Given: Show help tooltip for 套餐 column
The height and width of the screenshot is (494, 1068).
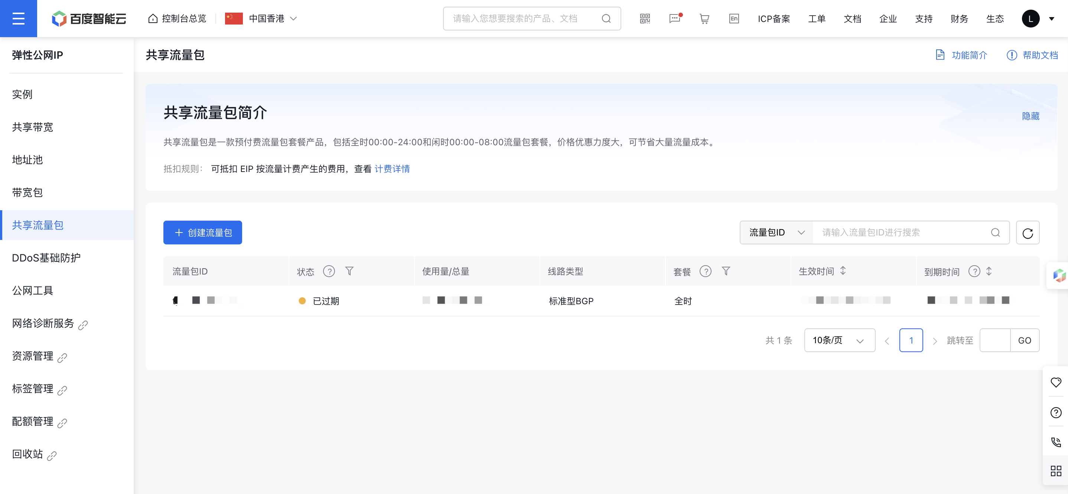Looking at the screenshot, I should (x=705, y=271).
